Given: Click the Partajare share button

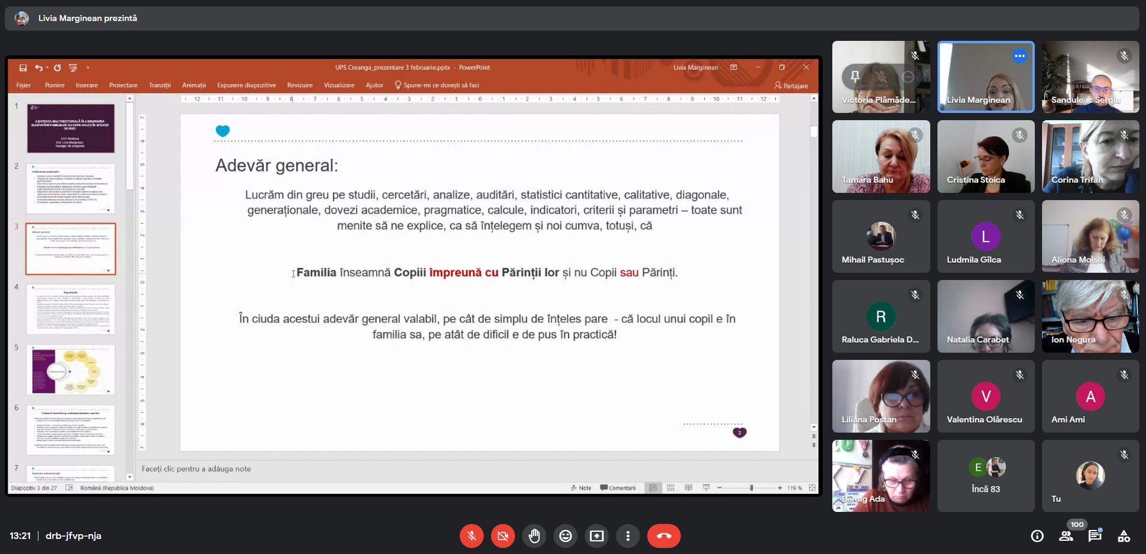Looking at the screenshot, I should 791,85.
